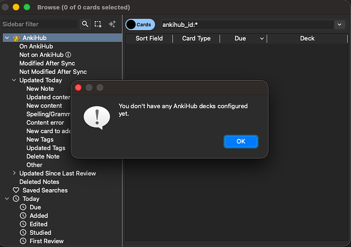Click the clock icon beside First Review
The height and width of the screenshot is (247, 351).
23,241
